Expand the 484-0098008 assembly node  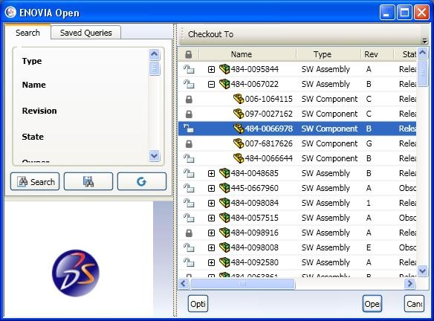click(211, 247)
